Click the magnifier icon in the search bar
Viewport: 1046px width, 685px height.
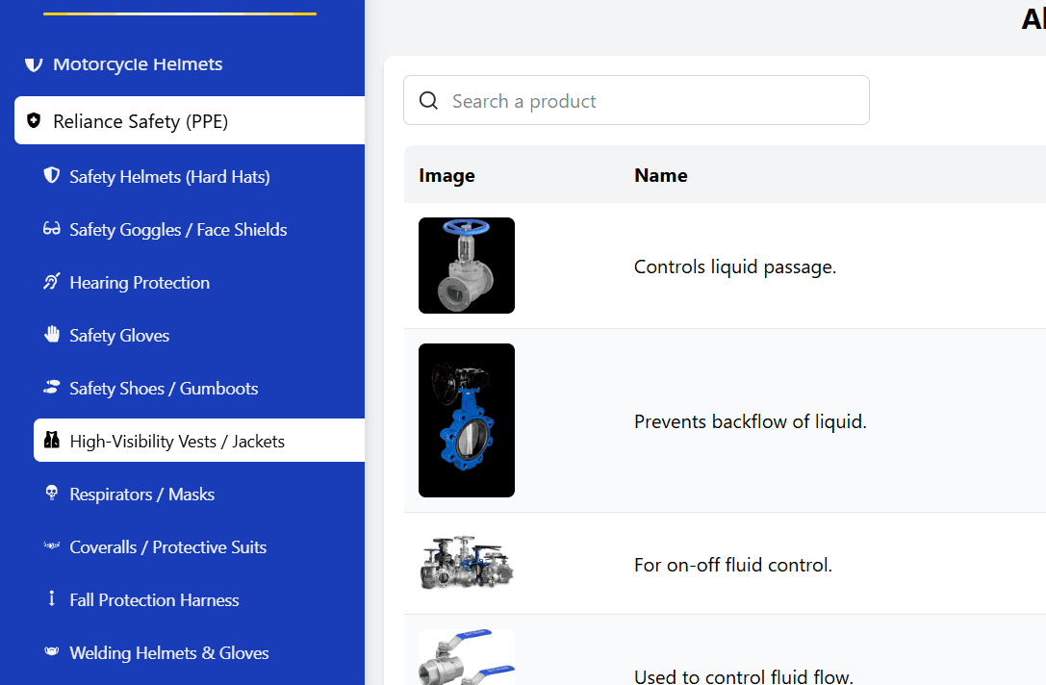coord(428,100)
